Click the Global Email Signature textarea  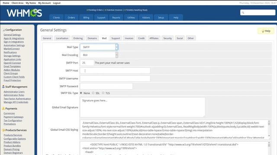pyautogui.click(x=142, y=107)
